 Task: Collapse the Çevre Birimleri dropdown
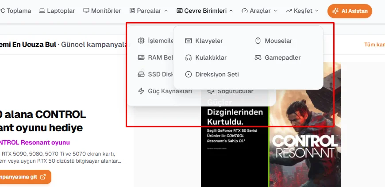click(x=205, y=11)
